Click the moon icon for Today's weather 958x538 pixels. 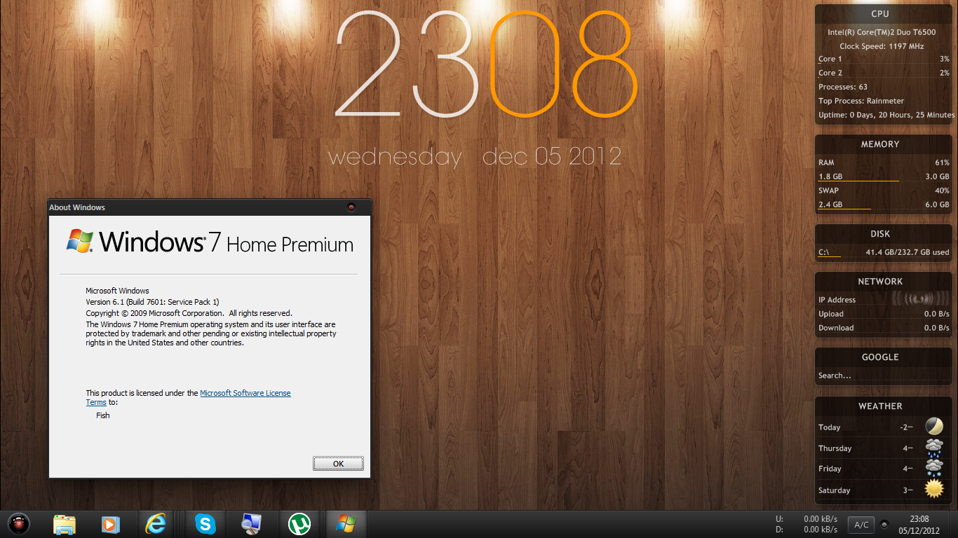coord(933,426)
